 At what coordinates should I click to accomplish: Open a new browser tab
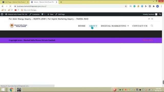61,2
